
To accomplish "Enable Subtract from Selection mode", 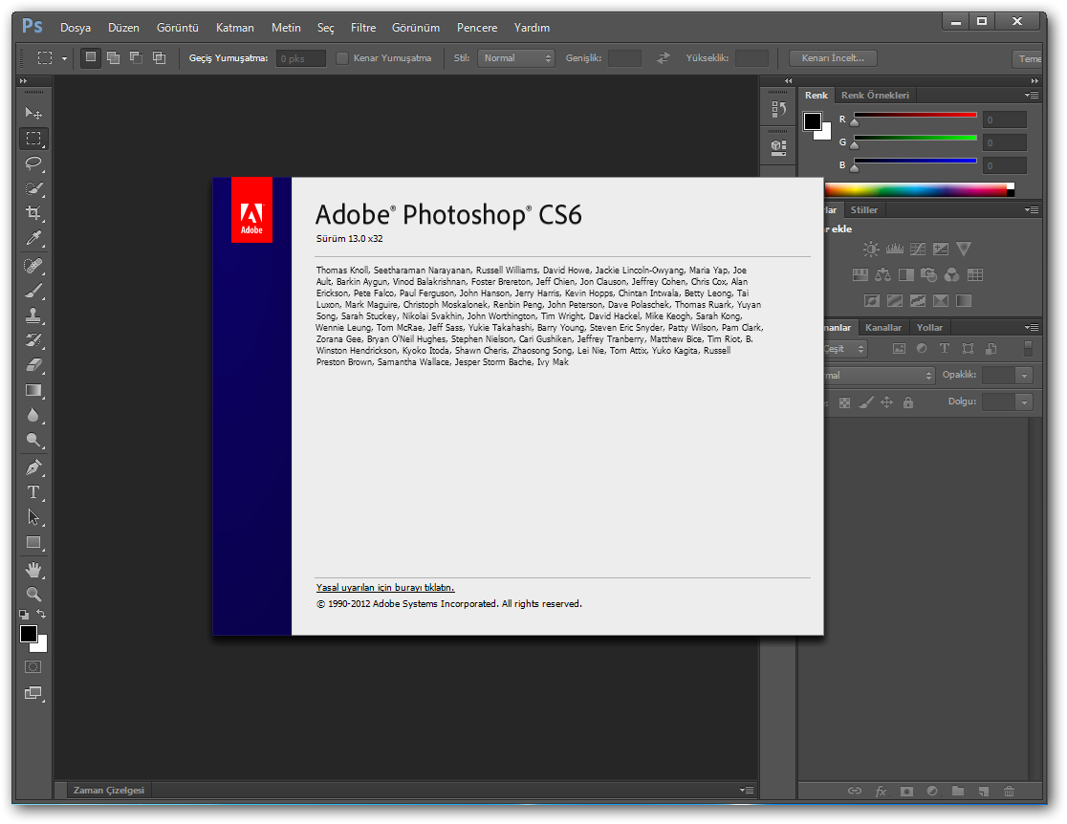I will coord(136,58).
